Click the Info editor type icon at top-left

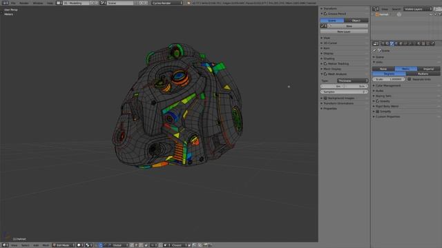(5, 3)
